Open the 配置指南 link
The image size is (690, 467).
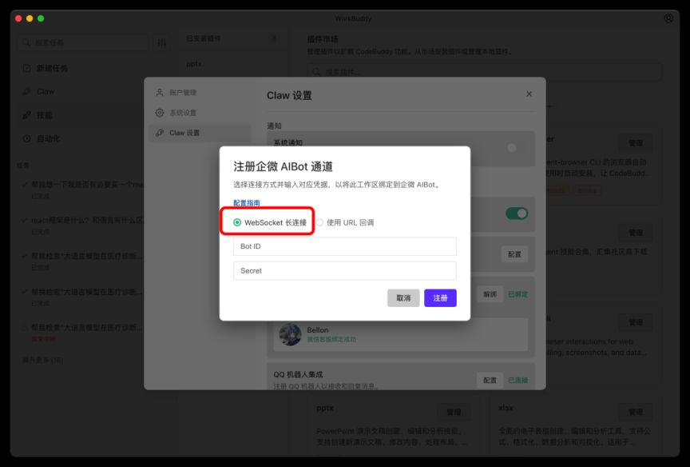(246, 203)
